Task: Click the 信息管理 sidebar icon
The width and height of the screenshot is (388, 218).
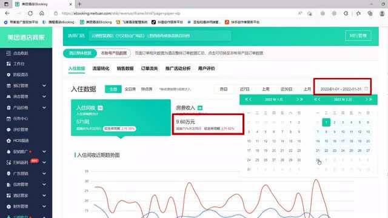Action: 8,184
